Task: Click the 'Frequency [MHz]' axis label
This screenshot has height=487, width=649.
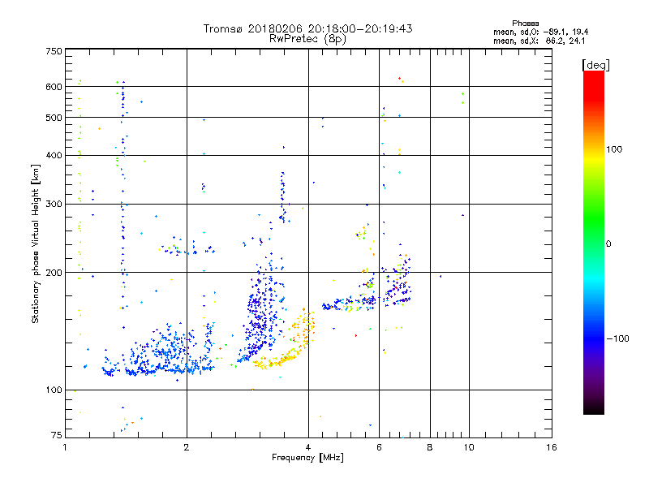Action: pos(307,458)
